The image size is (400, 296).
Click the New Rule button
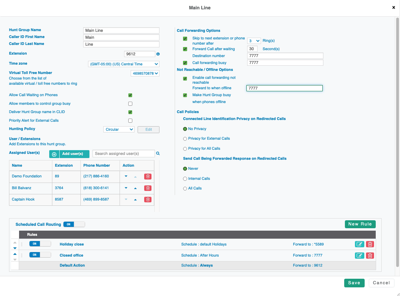[360, 224]
